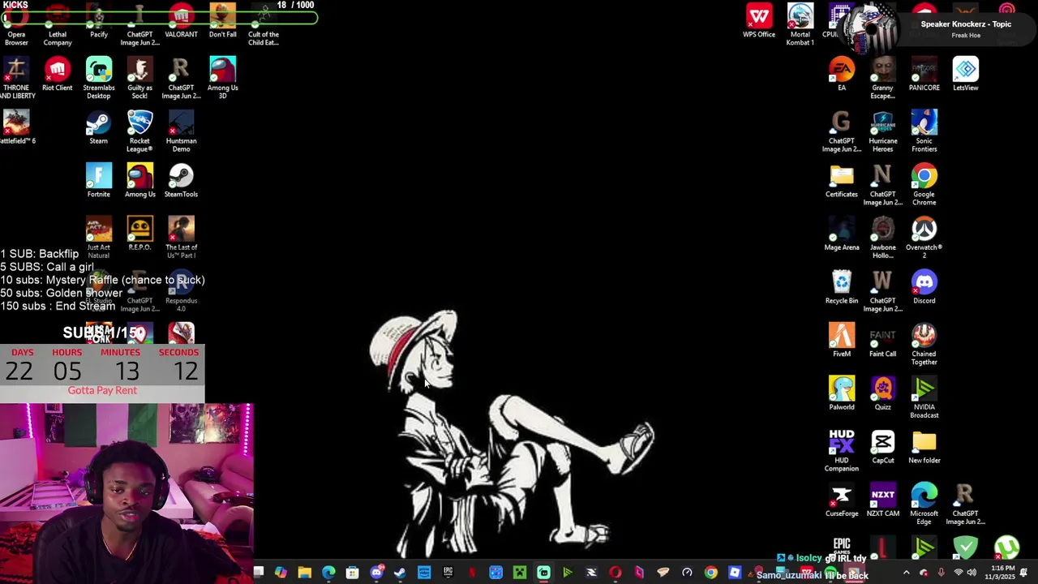Open Microsoft Edge from the taskbar
The image size is (1038, 584).
tap(328, 573)
